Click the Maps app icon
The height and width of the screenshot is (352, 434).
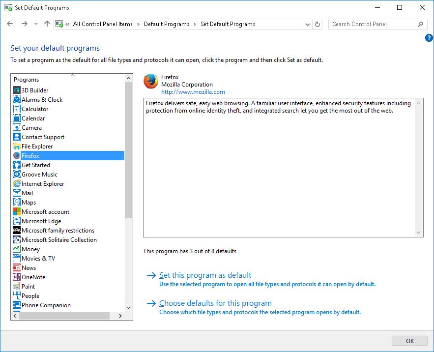coord(17,203)
